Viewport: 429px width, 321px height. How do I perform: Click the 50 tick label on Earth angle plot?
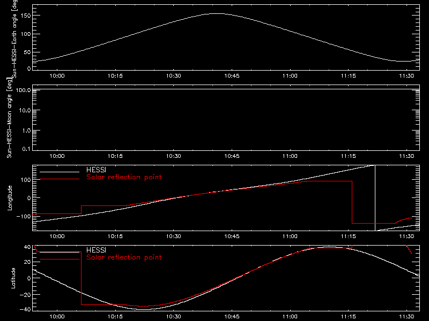27,52
